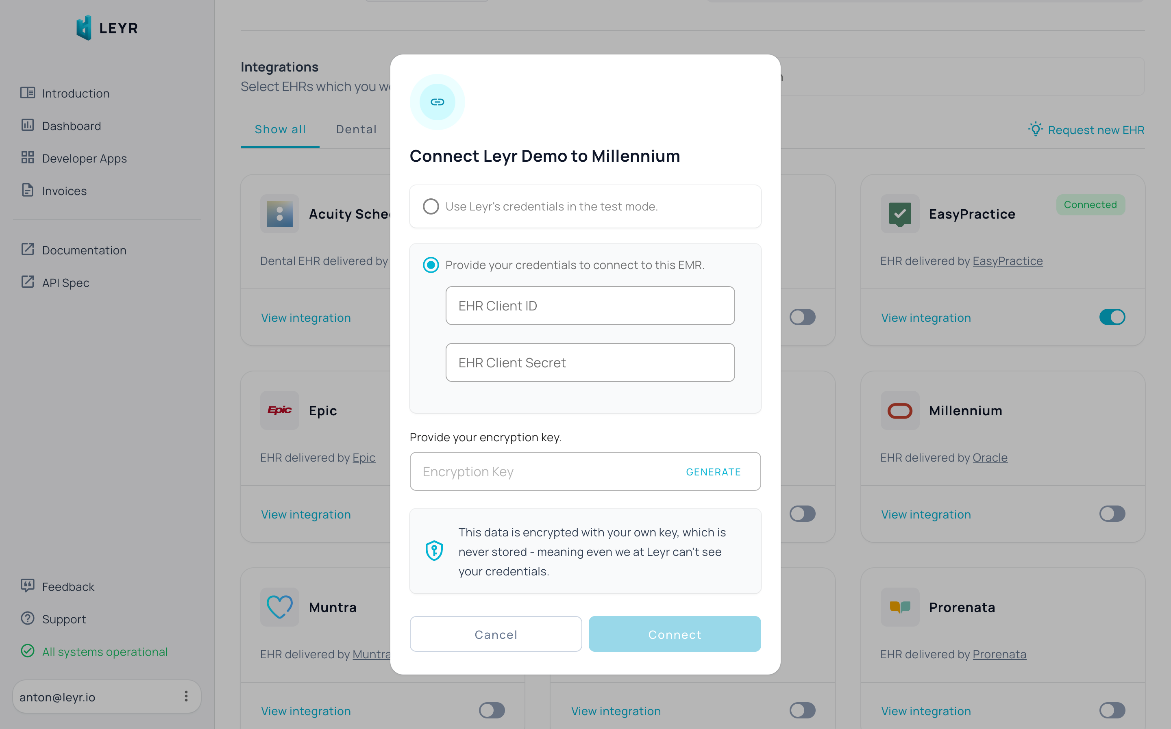The image size is (1171, 729).
Task: Click the Feedback icon in sidebar
Action: pyautogui.click(x=28, y=586)
